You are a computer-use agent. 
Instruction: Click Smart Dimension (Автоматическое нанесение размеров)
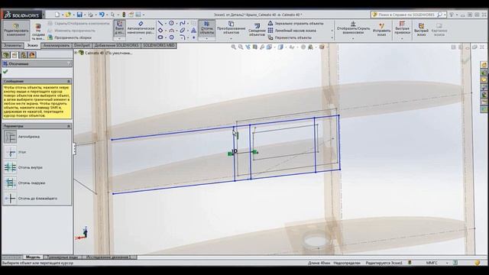tap(141, 28)
